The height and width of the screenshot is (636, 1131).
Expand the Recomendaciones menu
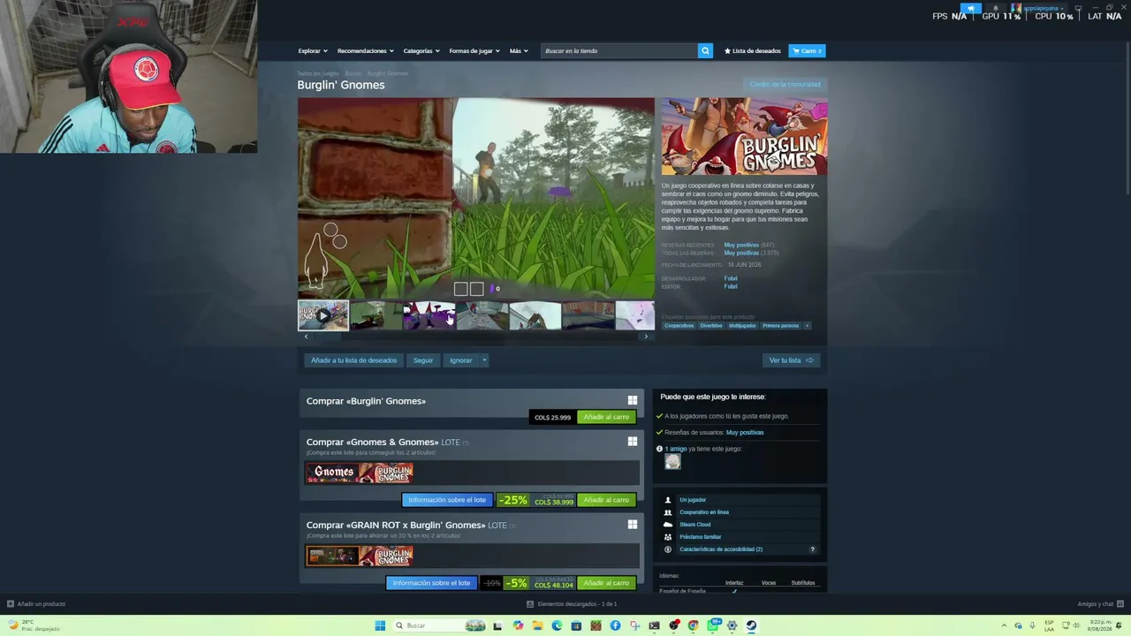point(365,51)
